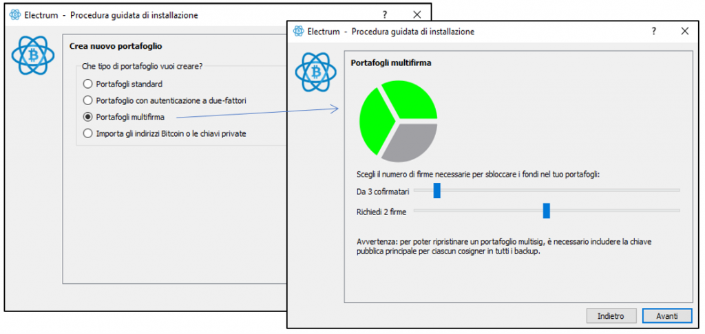Click the Indietro button
The image size is (705, 334).
611,315
